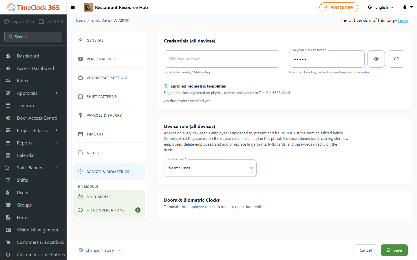Viewport: 417px width, 260px height.
Task: Open Visitor Management in sidebar
Action: (33, 230)
